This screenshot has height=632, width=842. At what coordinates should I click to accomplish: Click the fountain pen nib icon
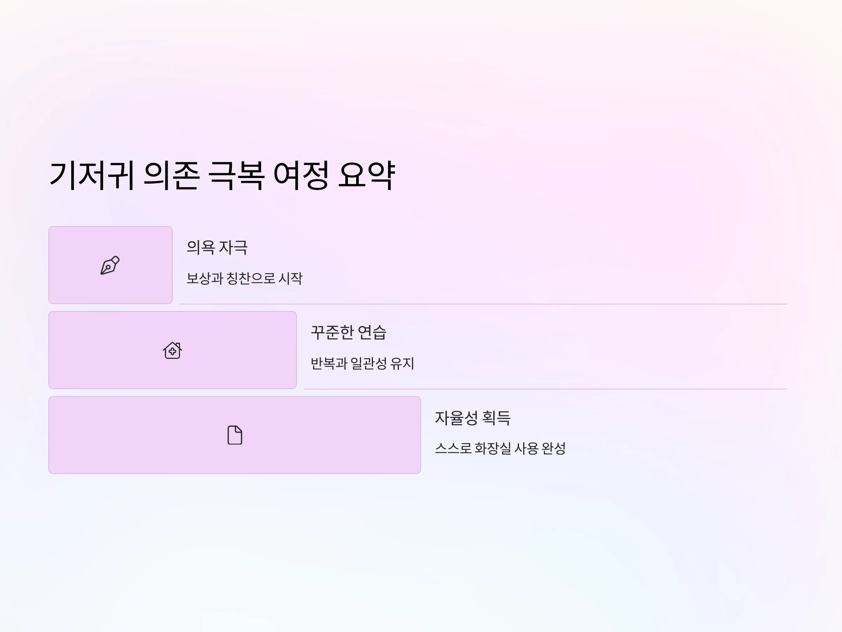tap(110, 265)
